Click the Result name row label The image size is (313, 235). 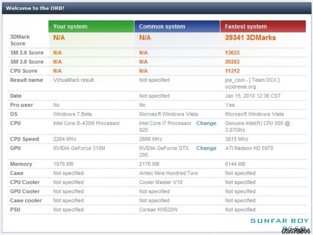click(x=26, y=80)
